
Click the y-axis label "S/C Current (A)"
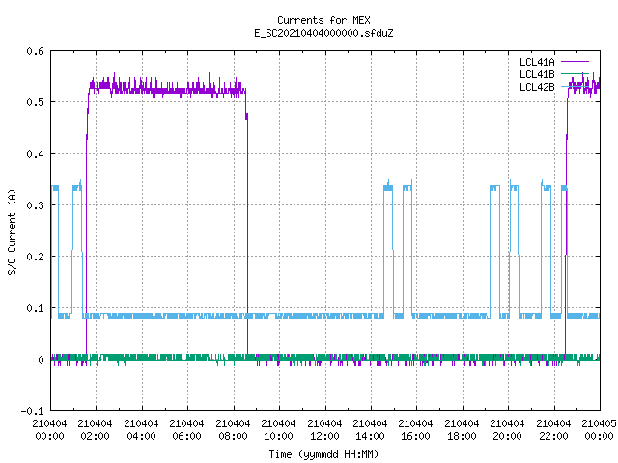tap(12, 231)
